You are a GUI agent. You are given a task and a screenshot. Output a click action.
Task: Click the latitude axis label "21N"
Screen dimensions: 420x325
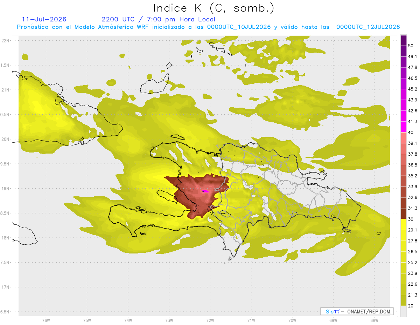coord(5,90)
